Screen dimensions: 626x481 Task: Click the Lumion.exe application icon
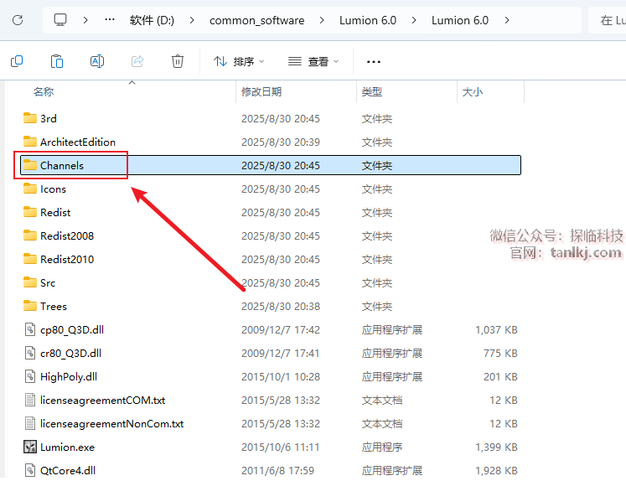point(30,447)
